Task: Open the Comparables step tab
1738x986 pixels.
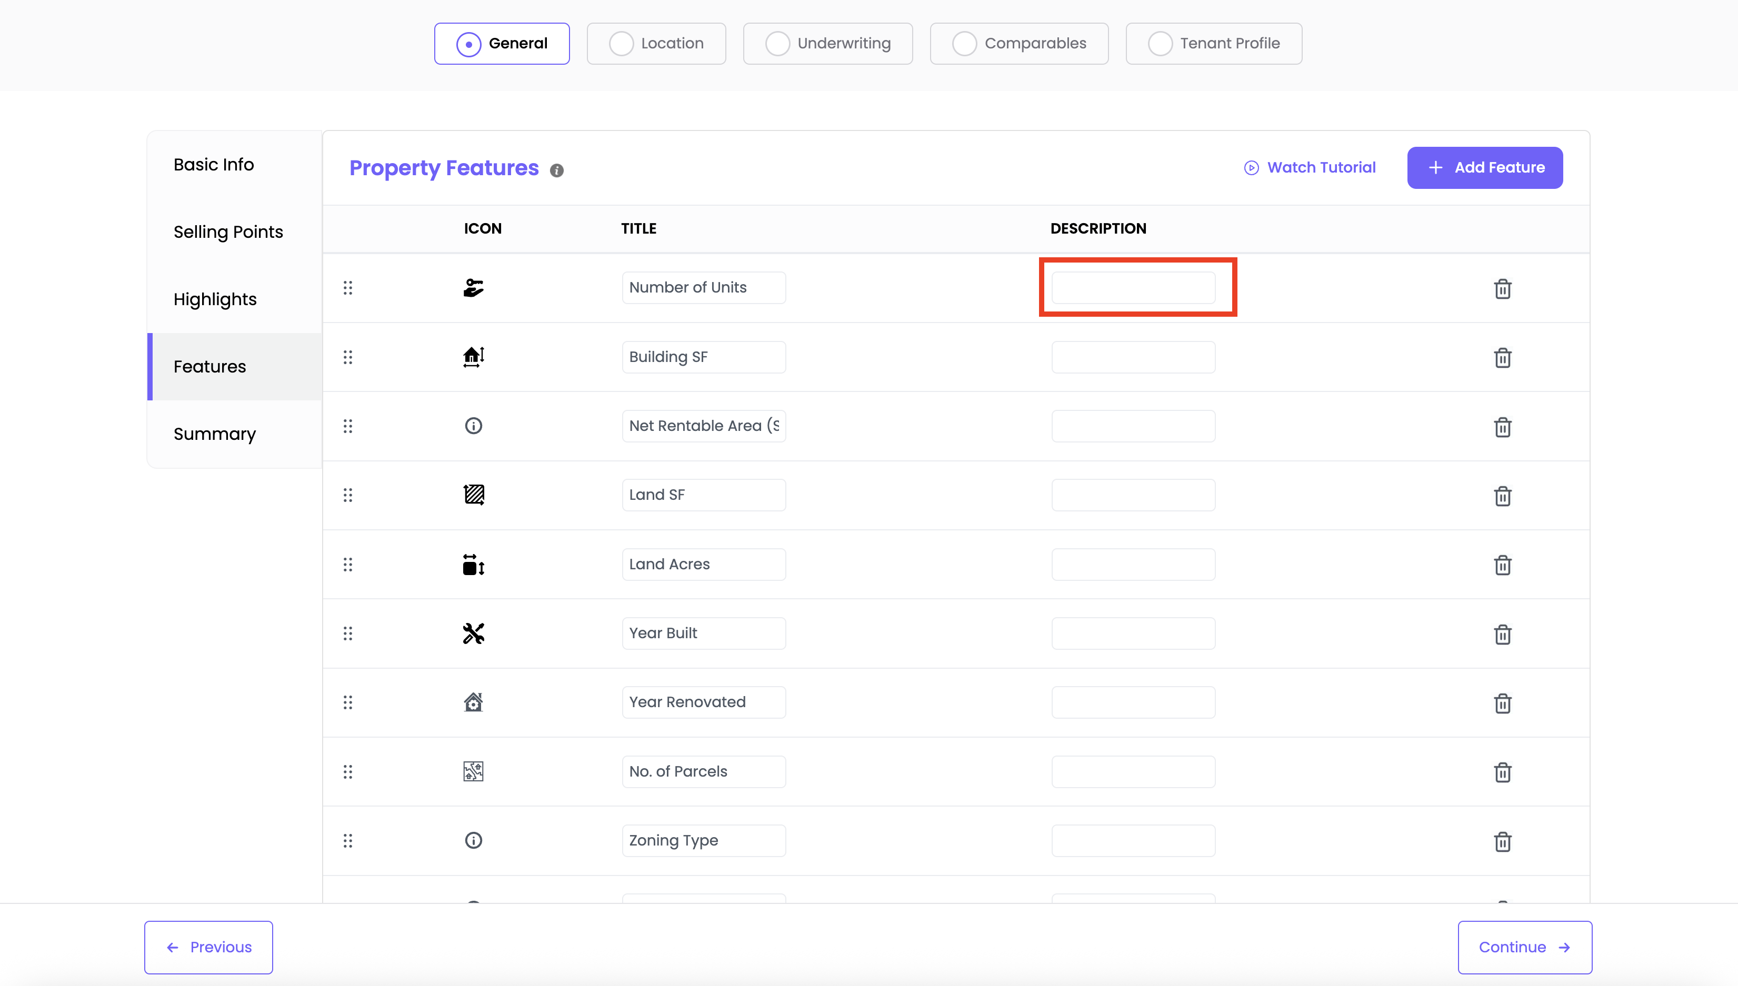Action: click(1018, 43)
